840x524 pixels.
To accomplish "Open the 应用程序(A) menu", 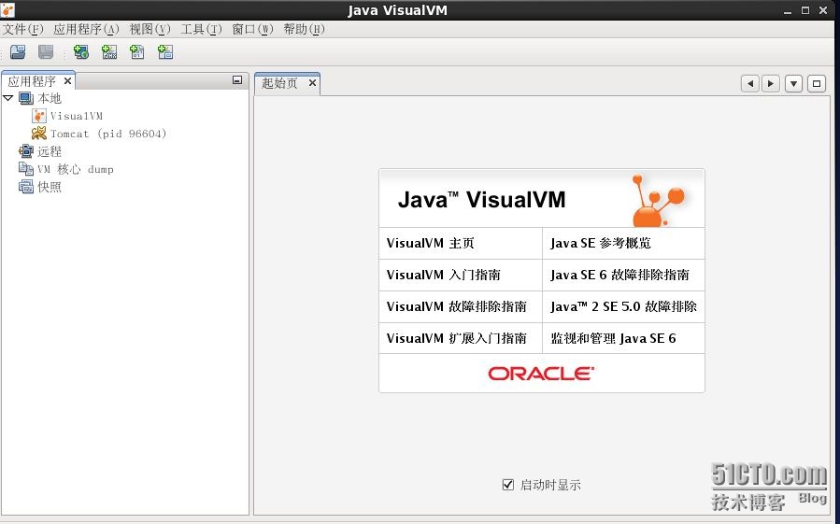I will click(86, 29).
